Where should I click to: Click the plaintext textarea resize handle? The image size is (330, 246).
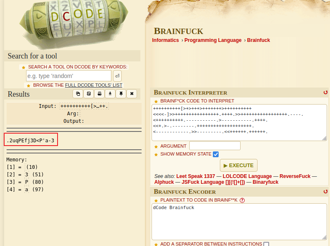pyautogui.click(x=324, y=237)
